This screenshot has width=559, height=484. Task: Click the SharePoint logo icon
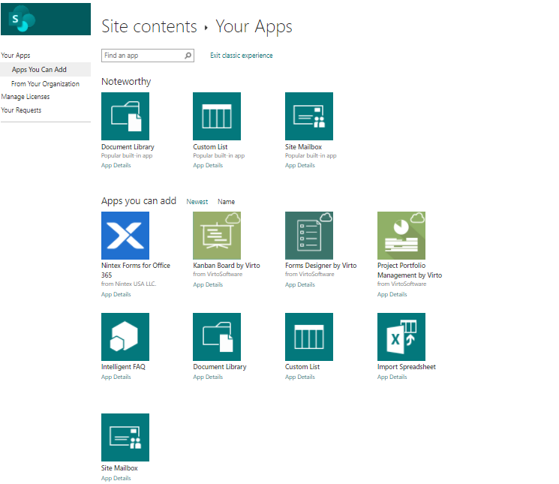[x=23, y=19]
